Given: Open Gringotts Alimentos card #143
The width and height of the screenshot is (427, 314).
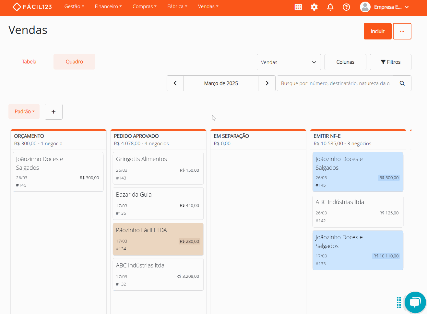Looking at the screenshot, I should (158, 168).
